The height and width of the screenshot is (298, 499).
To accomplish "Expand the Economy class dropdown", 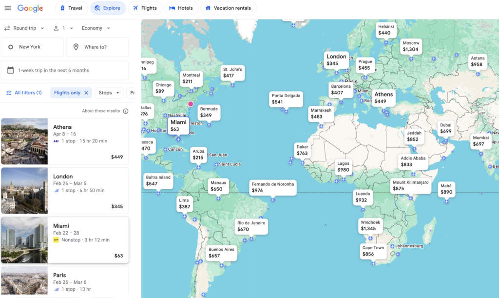I will coord(96,28).
